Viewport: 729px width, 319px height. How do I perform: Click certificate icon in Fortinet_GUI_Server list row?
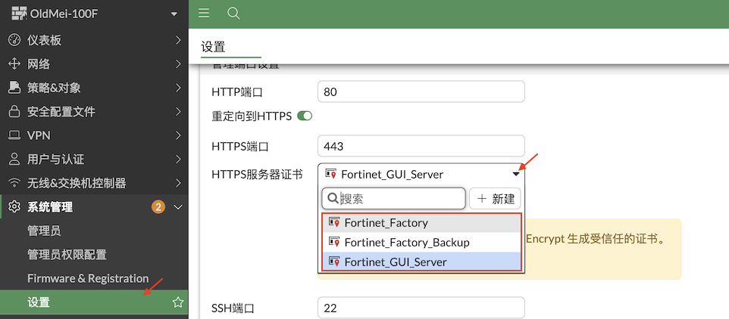[x=334, y=262]
